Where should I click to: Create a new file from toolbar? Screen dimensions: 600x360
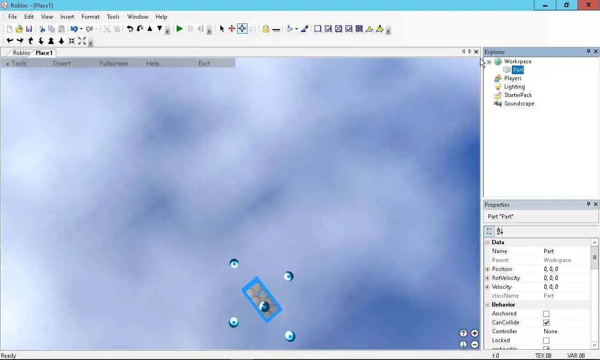click(9, 29)
